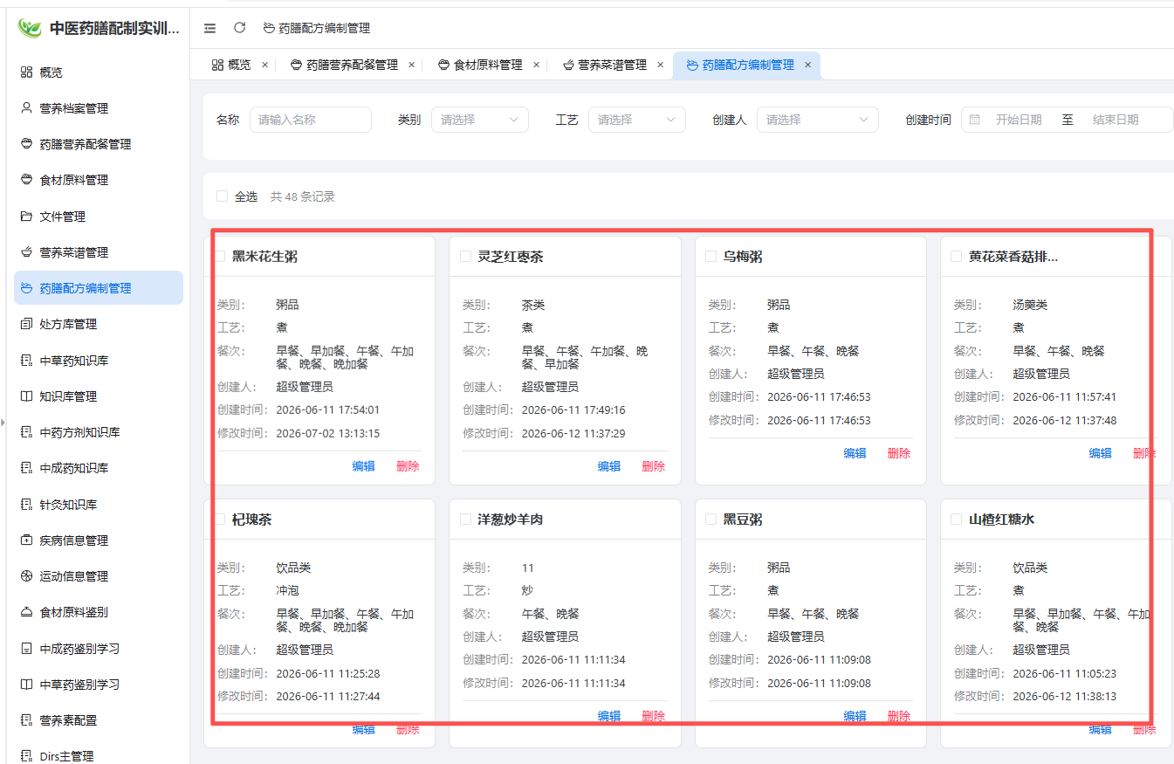Check the 黑豆粥 card checkbox
Viewport: 1174px width, 764px height.
[711, 519]
